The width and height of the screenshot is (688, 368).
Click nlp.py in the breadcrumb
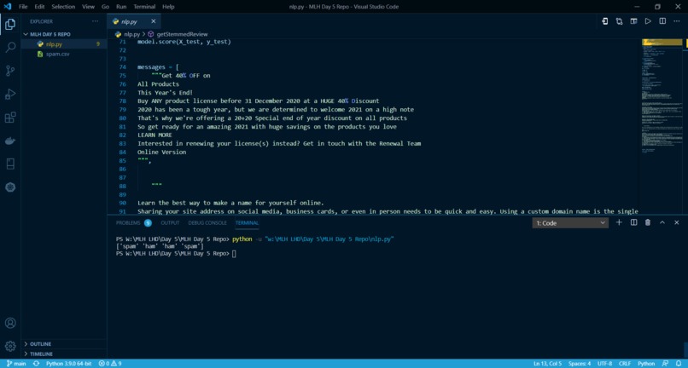[x=131, y=34]
